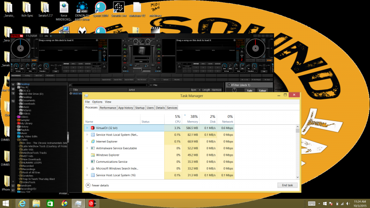Image resolution: width=370 pixels, height=208 pixels.
Task: Click the volume speaker icon in system tray
Action: [348, 203]
